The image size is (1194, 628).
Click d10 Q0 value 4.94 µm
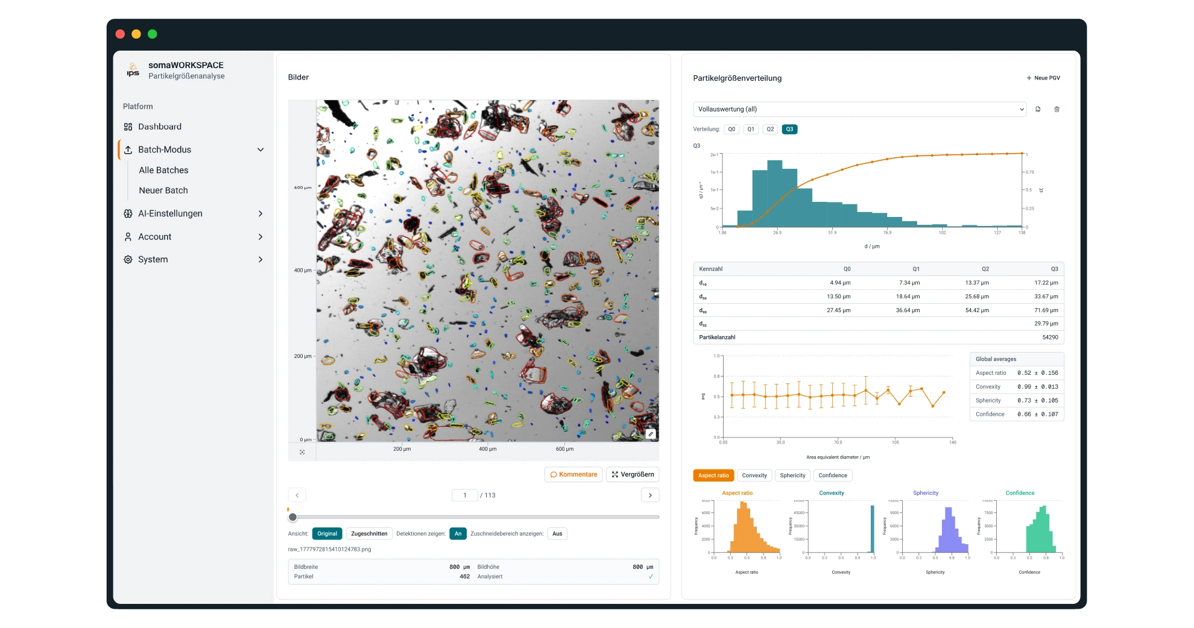[840, 283]
